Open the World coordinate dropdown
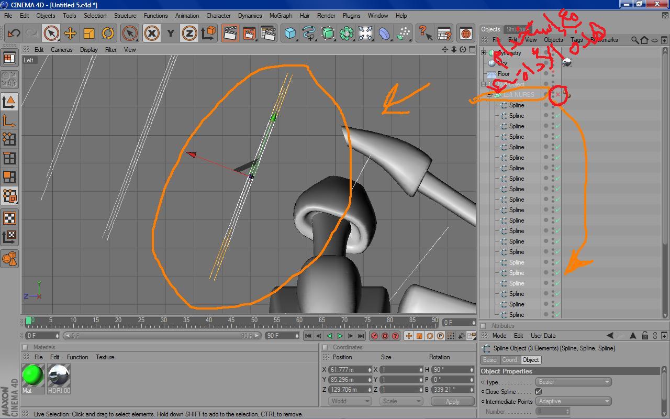 (350, 401)
